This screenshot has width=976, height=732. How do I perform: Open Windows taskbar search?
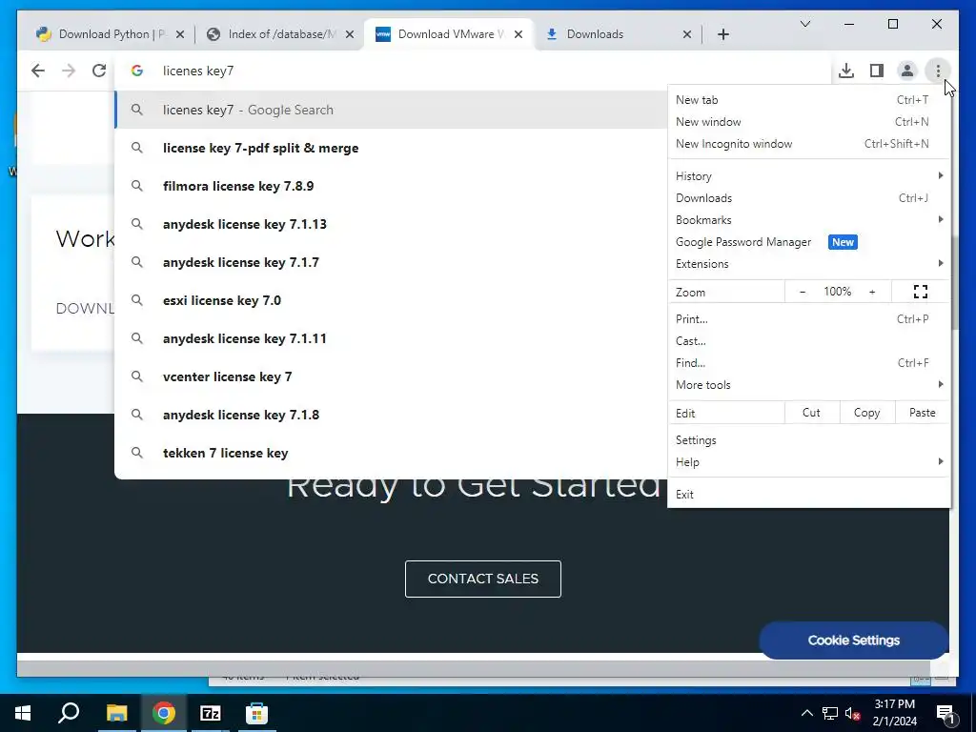click(69, 713)
